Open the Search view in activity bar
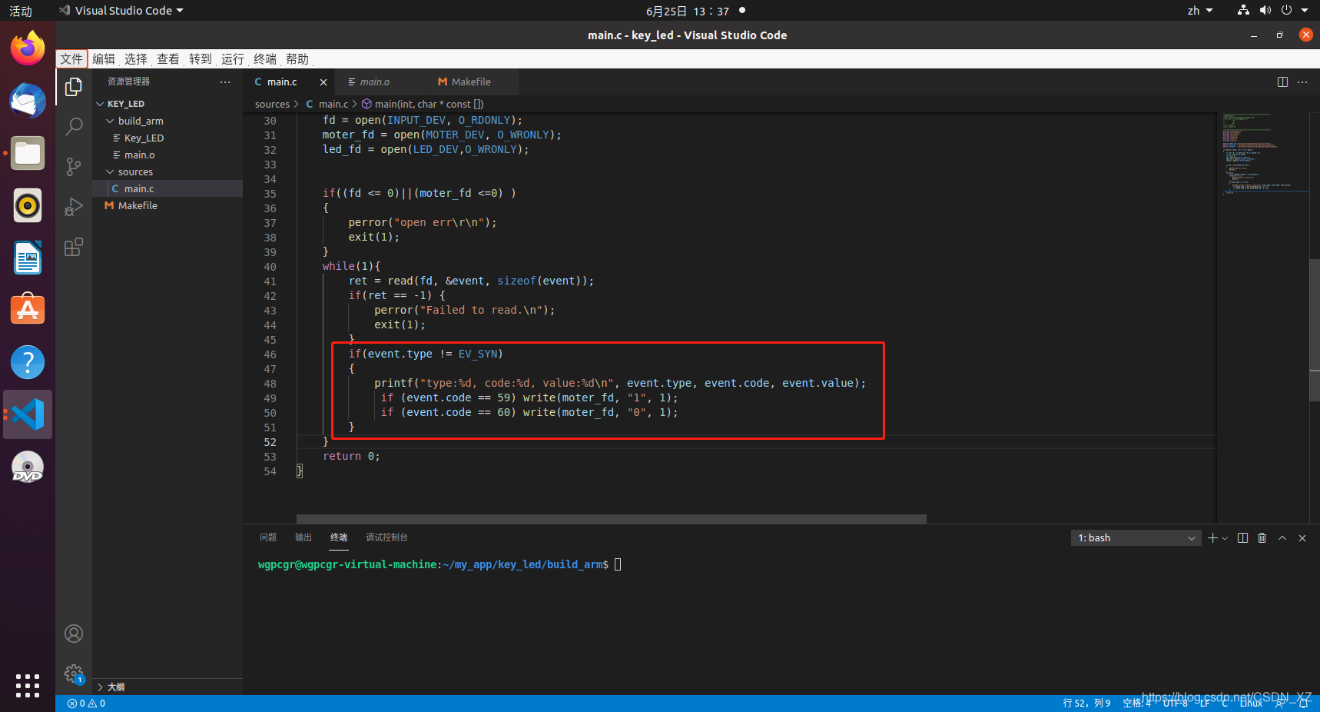 [74, 127]
